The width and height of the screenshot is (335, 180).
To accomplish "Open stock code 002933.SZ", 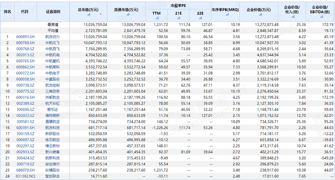I will point(25,152).
